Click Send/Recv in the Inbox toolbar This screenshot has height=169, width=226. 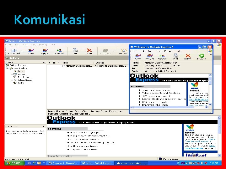105,51
